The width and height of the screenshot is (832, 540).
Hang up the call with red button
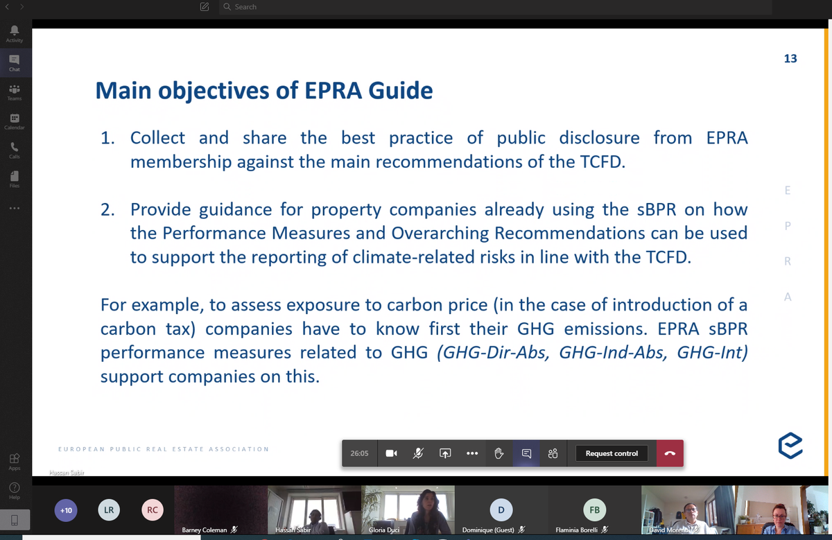tap(670, 453)
